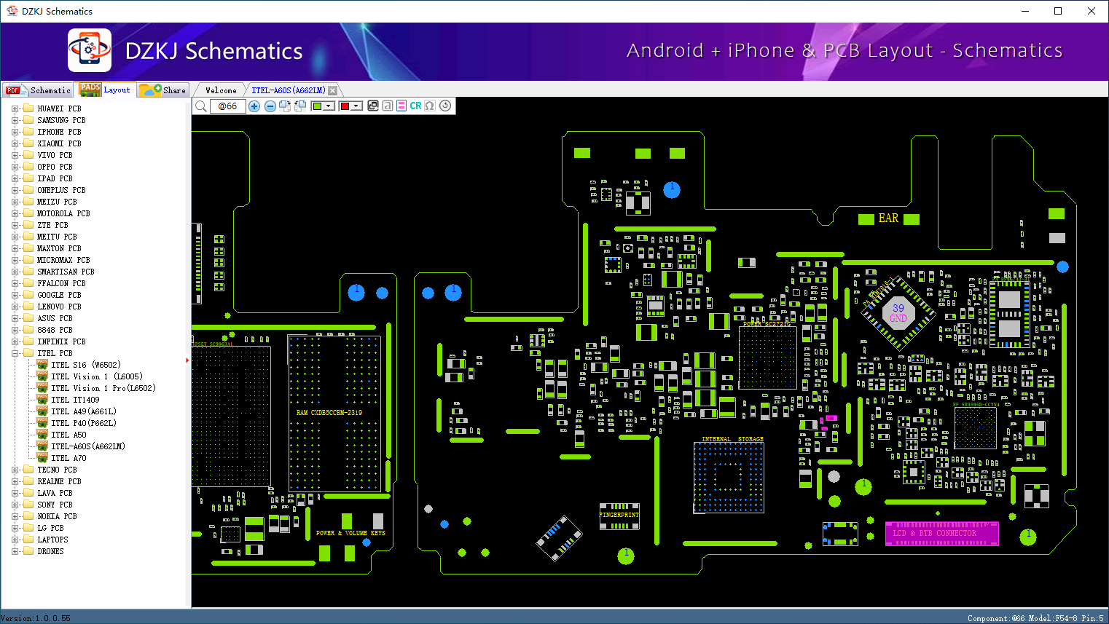The width and height of the screenshot is (1109, 624).
Task: Expand the OPPO PCB tree node
Action: click(15, 167)
